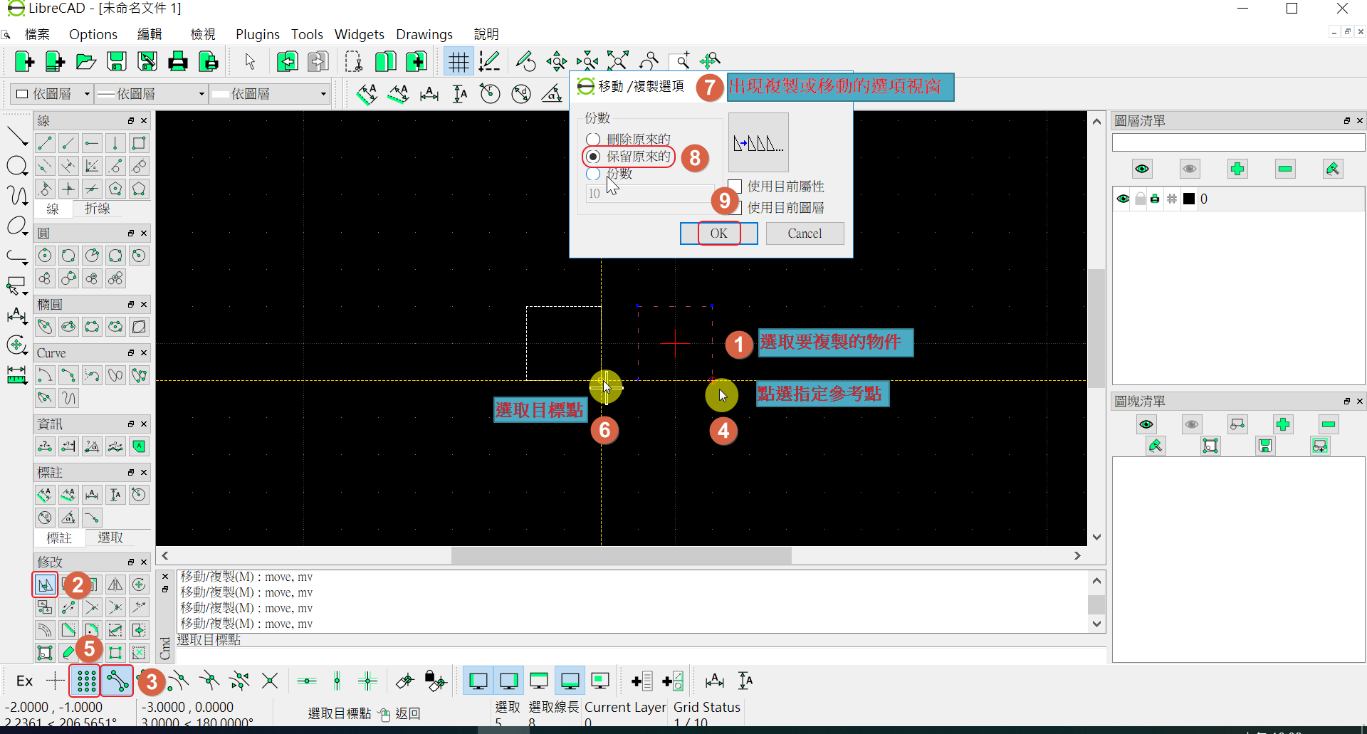The height and width of the screenshot is (734, 1367).
Task: Click selection pointer arrow icon in toolbar
Action: 250,62
